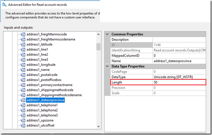Viewport: 212px width, 135px height.
Task: Click the column icon beside address1_utcoffset
Action: 23,126
